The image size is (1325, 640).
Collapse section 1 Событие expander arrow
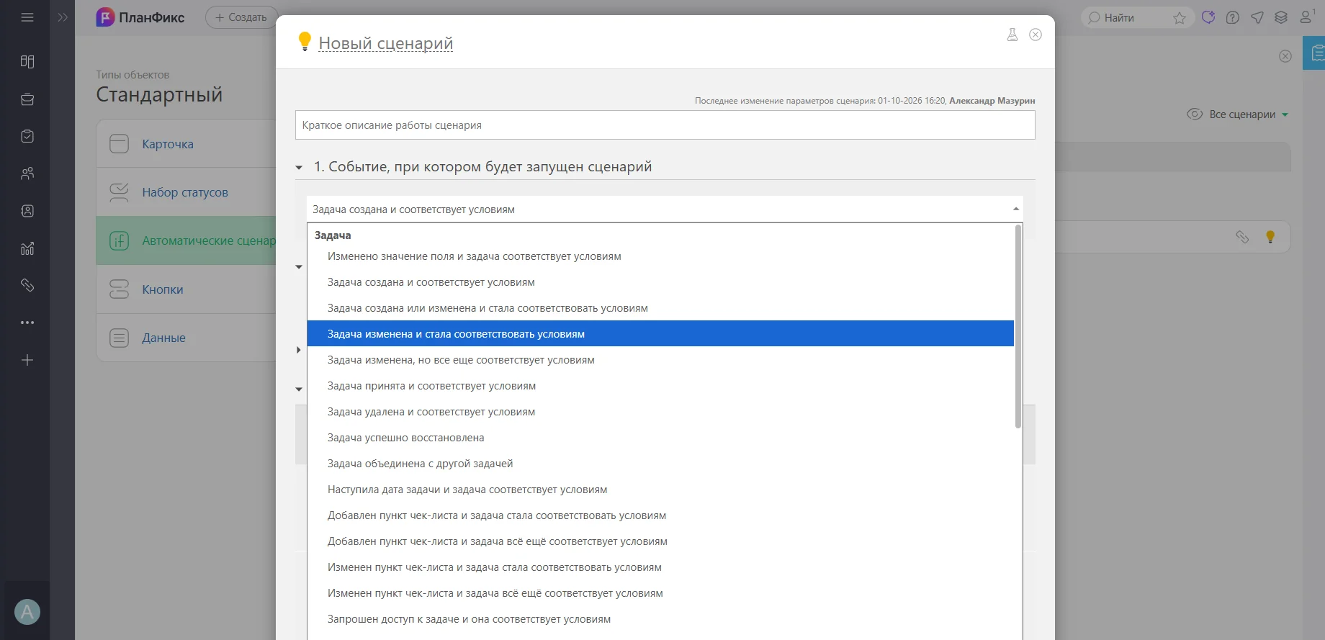[x=299, y=168]
